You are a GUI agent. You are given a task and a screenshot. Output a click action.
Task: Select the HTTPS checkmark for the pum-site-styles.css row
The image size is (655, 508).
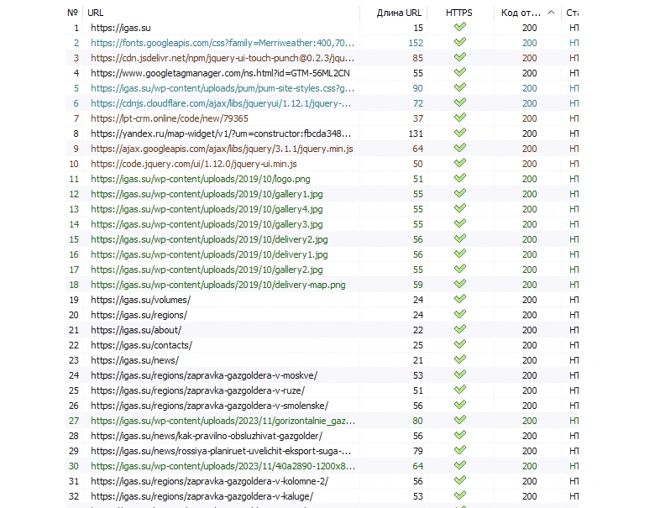coord(460,87)
